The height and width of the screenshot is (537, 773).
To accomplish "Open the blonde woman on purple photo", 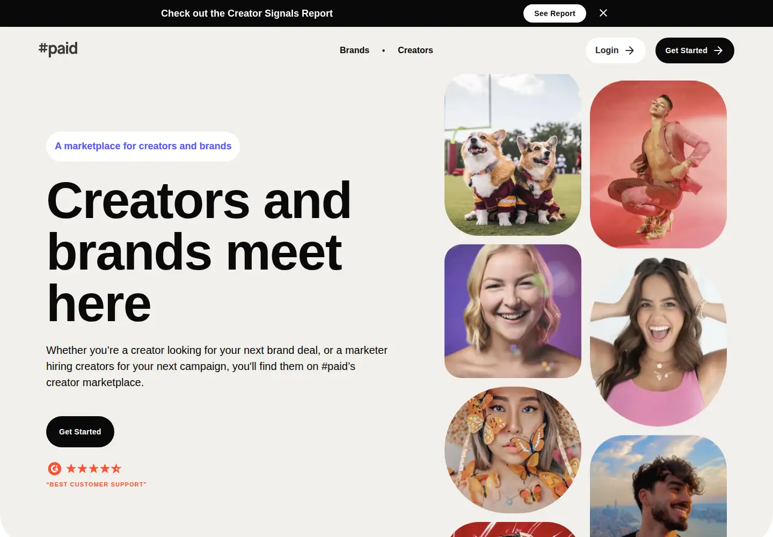I will click(x=513, y=311).
